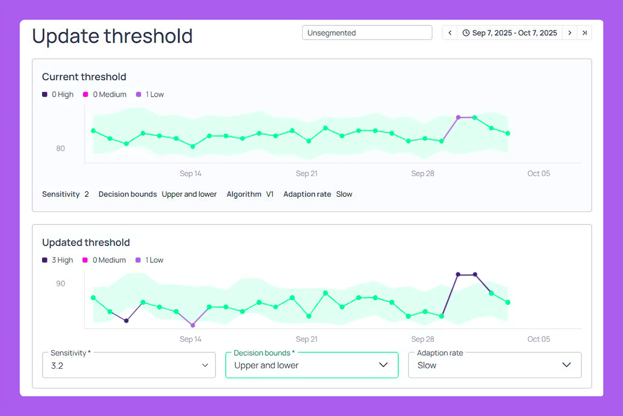This screenshot has height=416, width=623.
Task: Select the purple low anomaly point in Current threshold
Action: pos(458,117)
